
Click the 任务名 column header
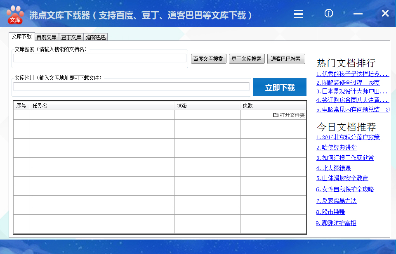coord(102,105)
